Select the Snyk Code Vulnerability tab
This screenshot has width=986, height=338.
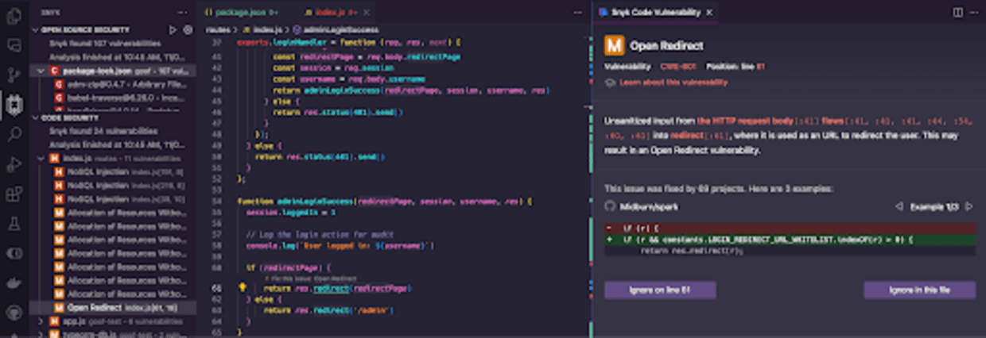point(656,13)
